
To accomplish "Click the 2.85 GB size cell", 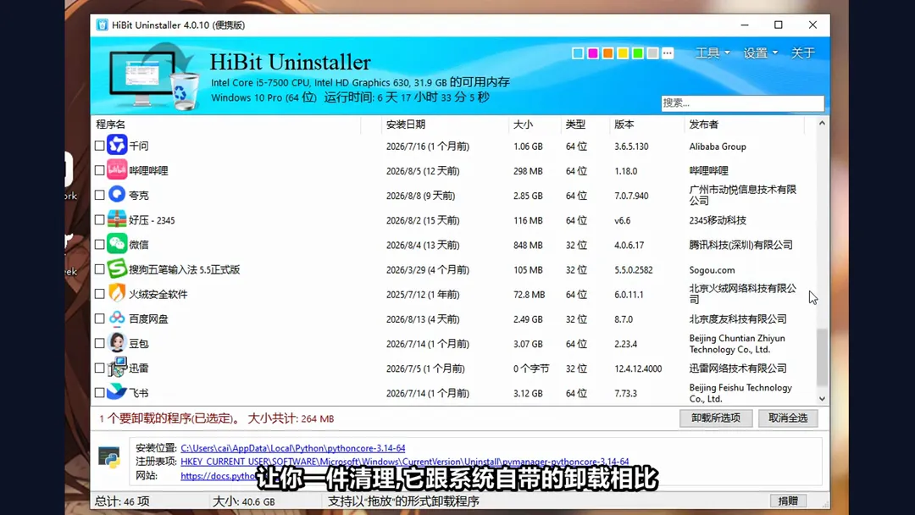I will (528, 196).
